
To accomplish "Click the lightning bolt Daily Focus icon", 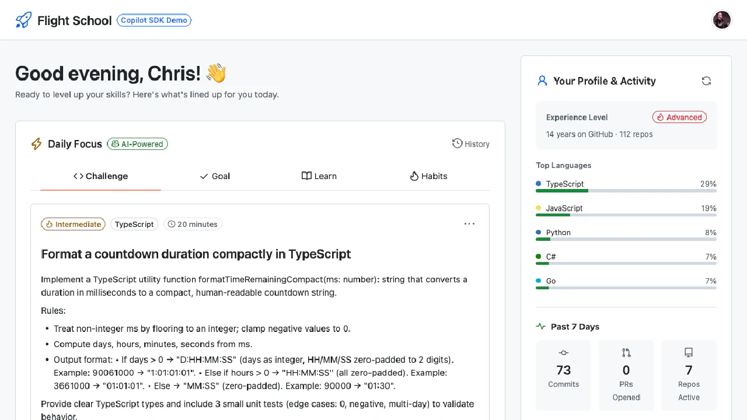I will [37, 144].
